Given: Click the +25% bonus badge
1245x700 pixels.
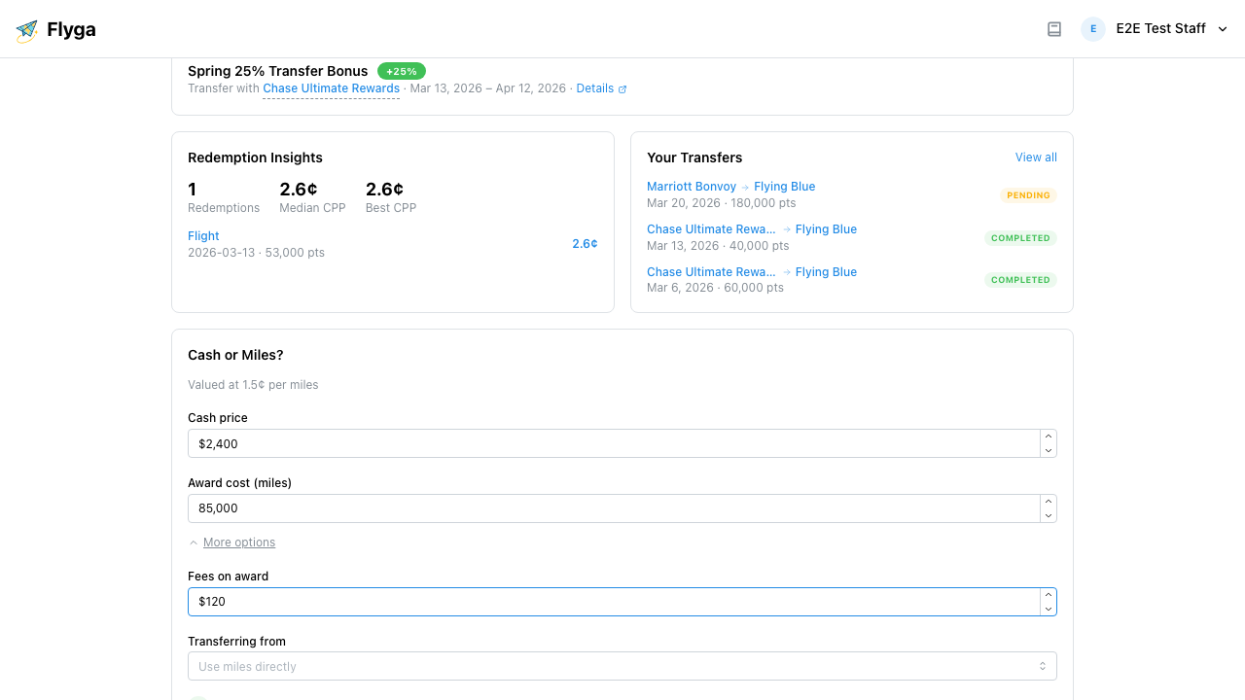Looking at the screenshot, I should coord(402,71).
